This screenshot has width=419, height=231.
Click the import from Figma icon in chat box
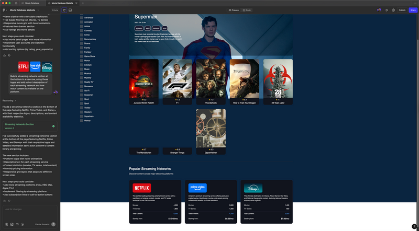point(7,224)
